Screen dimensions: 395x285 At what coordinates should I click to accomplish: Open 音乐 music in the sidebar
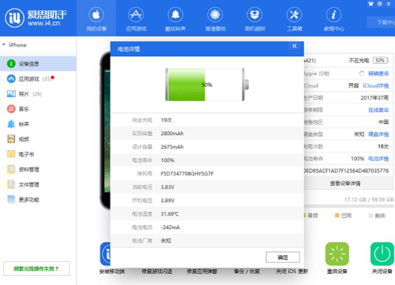[38, 109]
